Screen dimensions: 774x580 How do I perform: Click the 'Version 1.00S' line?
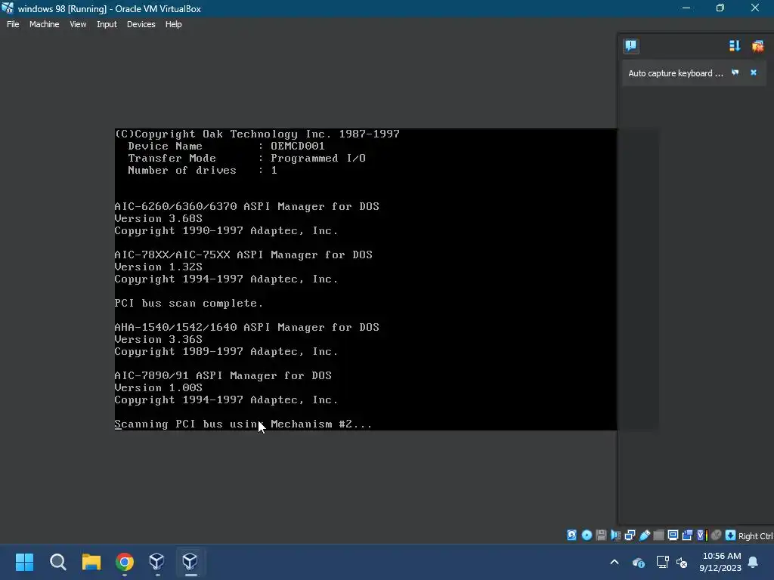pos(159,387)
